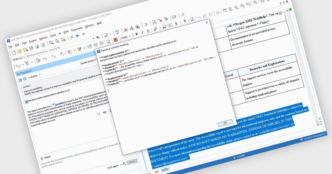
Task: Open the DITA menu
Action: click(x=66, y=32)
